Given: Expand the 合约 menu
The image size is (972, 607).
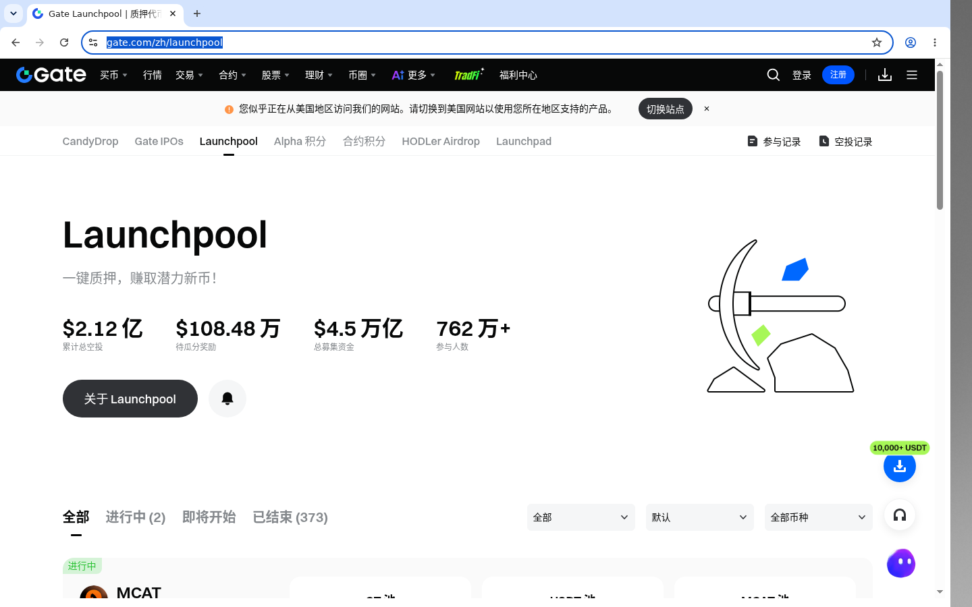Looking at the screenshot, I should click(232, 75).
